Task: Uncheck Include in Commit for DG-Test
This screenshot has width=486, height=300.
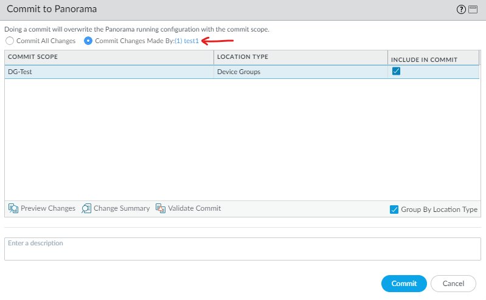Action: tap(396, 71)
